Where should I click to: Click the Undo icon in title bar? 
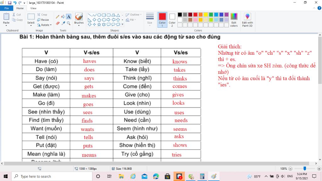tap(15, 3)
